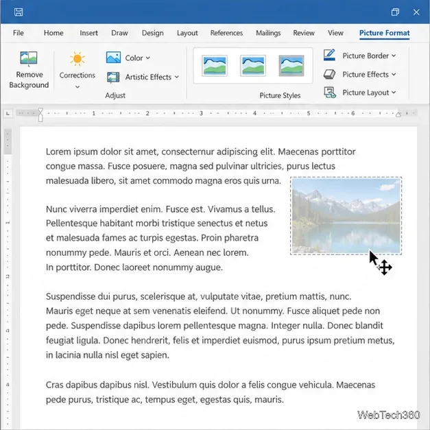Screen dimensions: 430x430
Task: Open the Corrections sun icon
Action: click(x=77, y=58)
